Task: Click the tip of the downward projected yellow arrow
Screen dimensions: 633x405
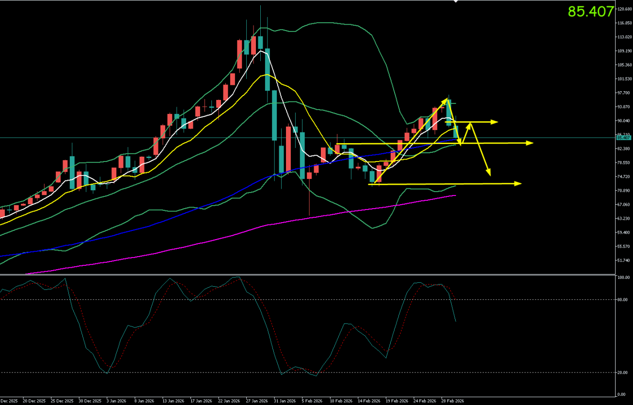Action: pyautogui.click(x=490, y=174)
